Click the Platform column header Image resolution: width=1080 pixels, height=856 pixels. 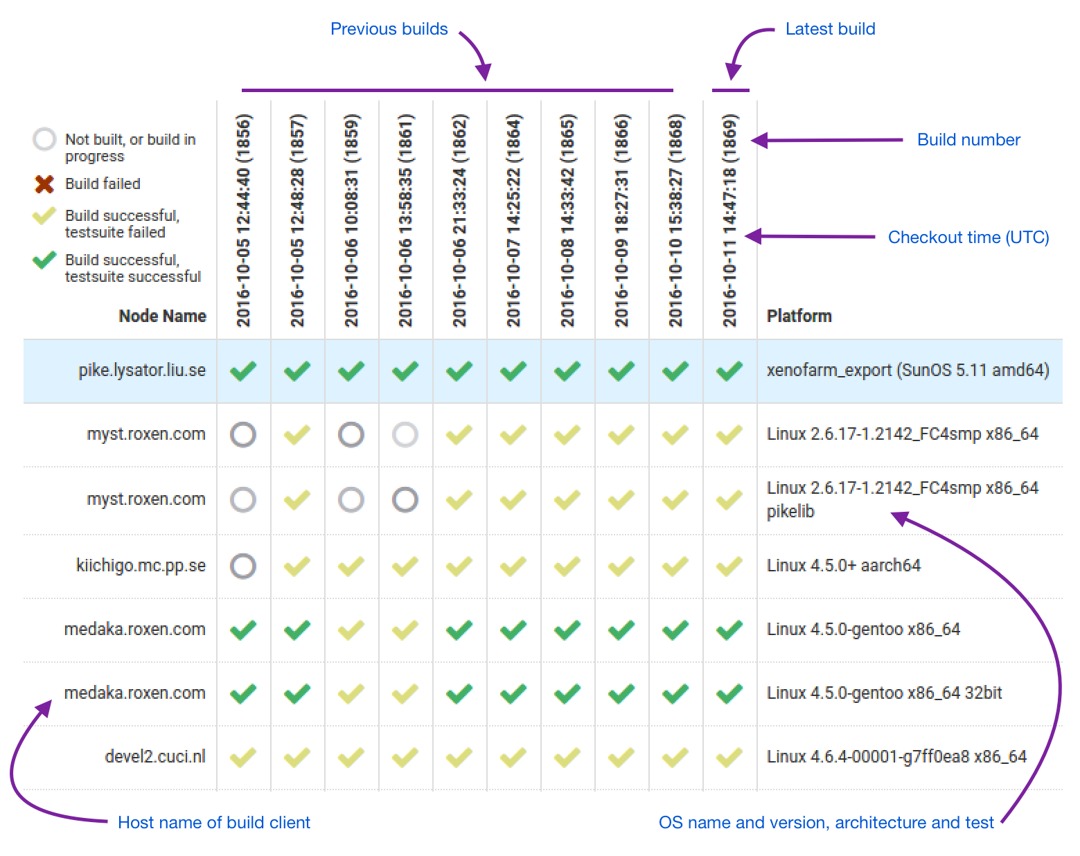point(799,316)
